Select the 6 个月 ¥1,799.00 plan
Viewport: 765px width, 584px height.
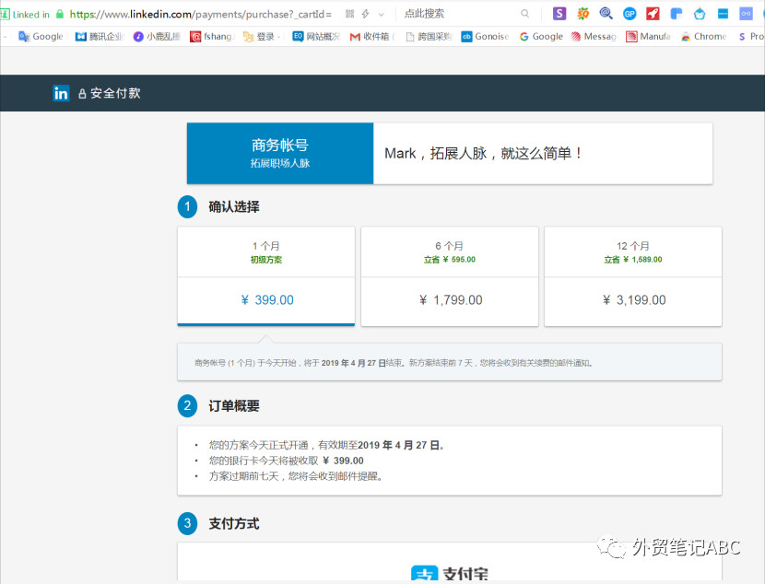pos(450,276)
